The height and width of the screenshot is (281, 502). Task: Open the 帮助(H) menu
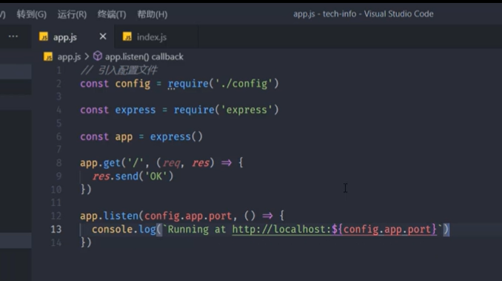coord(152,14)
